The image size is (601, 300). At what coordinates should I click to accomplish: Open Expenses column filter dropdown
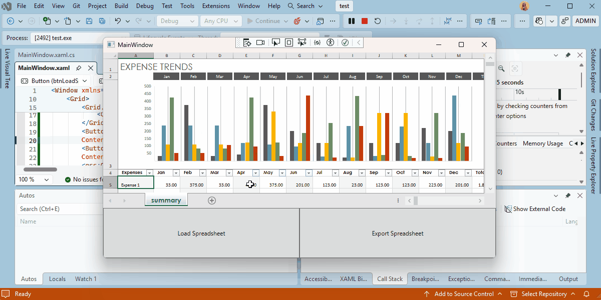pyautogui.click(x=149, y=173)
